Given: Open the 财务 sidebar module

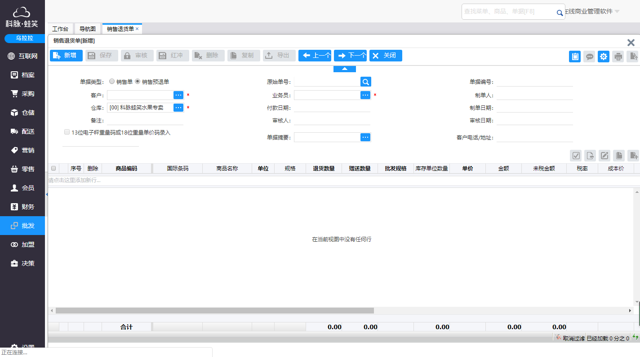Looking at the screenshot, I should click(x=22, y=207).
